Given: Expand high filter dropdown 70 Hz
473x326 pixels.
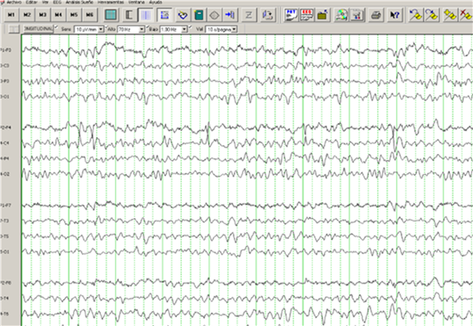Looking at the screenshot, I should click(131, 29).
